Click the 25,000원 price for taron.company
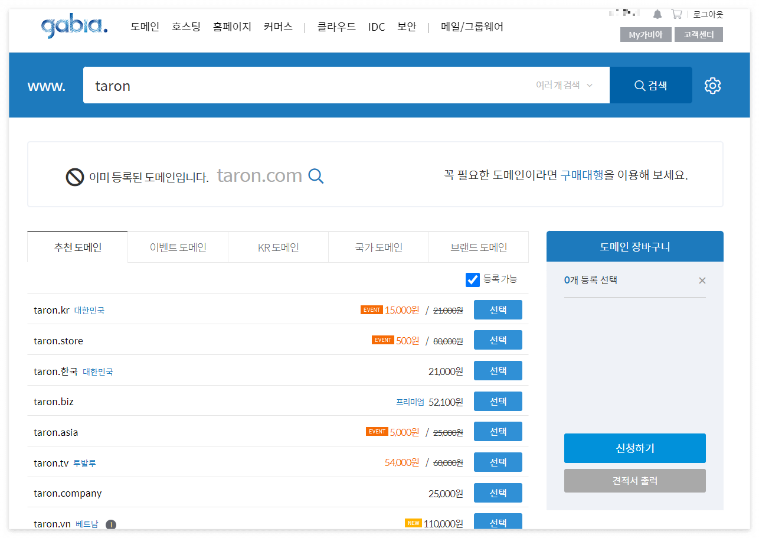759x538 pixels. click(446, 493)
